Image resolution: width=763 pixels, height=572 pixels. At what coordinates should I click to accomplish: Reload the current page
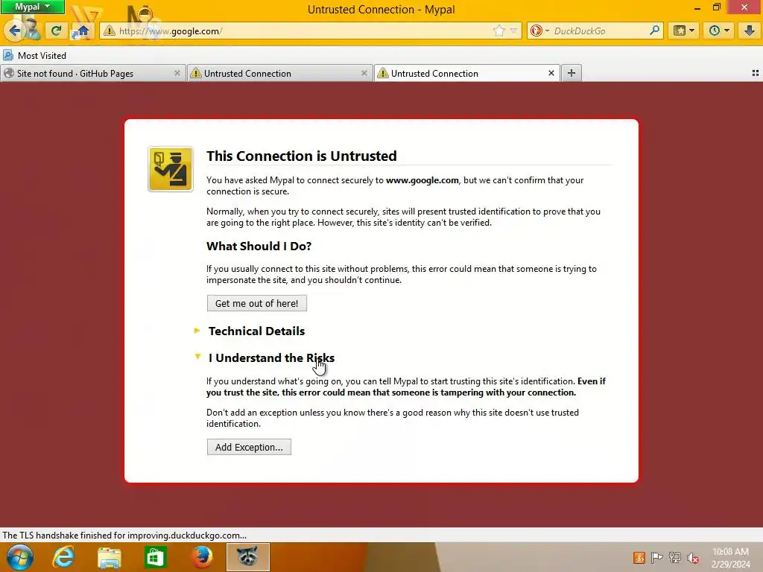(56, 31)
